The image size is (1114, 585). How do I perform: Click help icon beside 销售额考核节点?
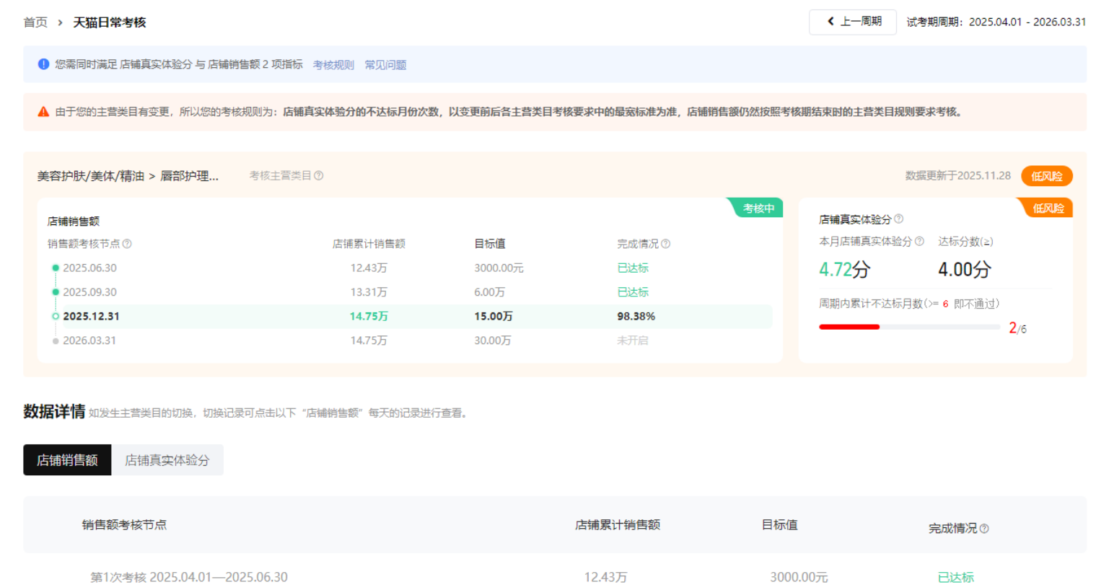[x=127, y=245]
